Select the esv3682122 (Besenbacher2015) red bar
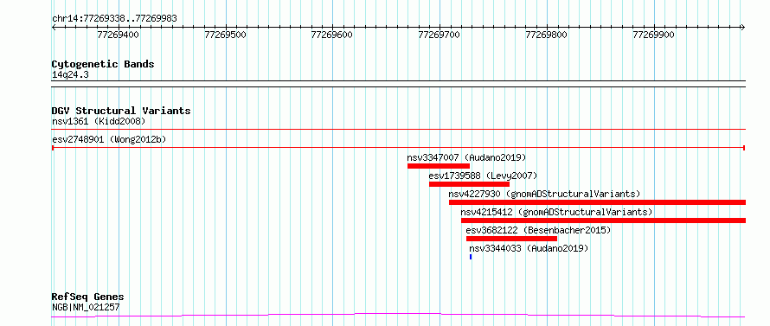 click(511, 239)
